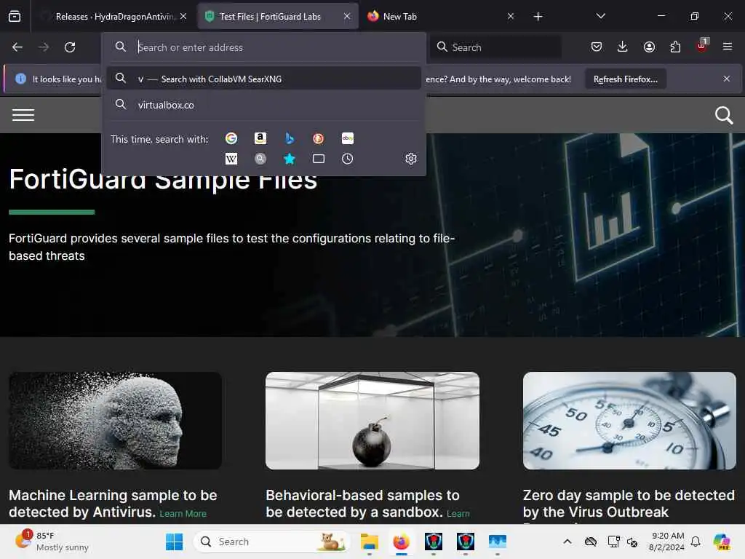Image resolution: width=745 pixels, height=559 pixels.
Task: Show hidden system tray icons chevron
Action: click(567, 542)
